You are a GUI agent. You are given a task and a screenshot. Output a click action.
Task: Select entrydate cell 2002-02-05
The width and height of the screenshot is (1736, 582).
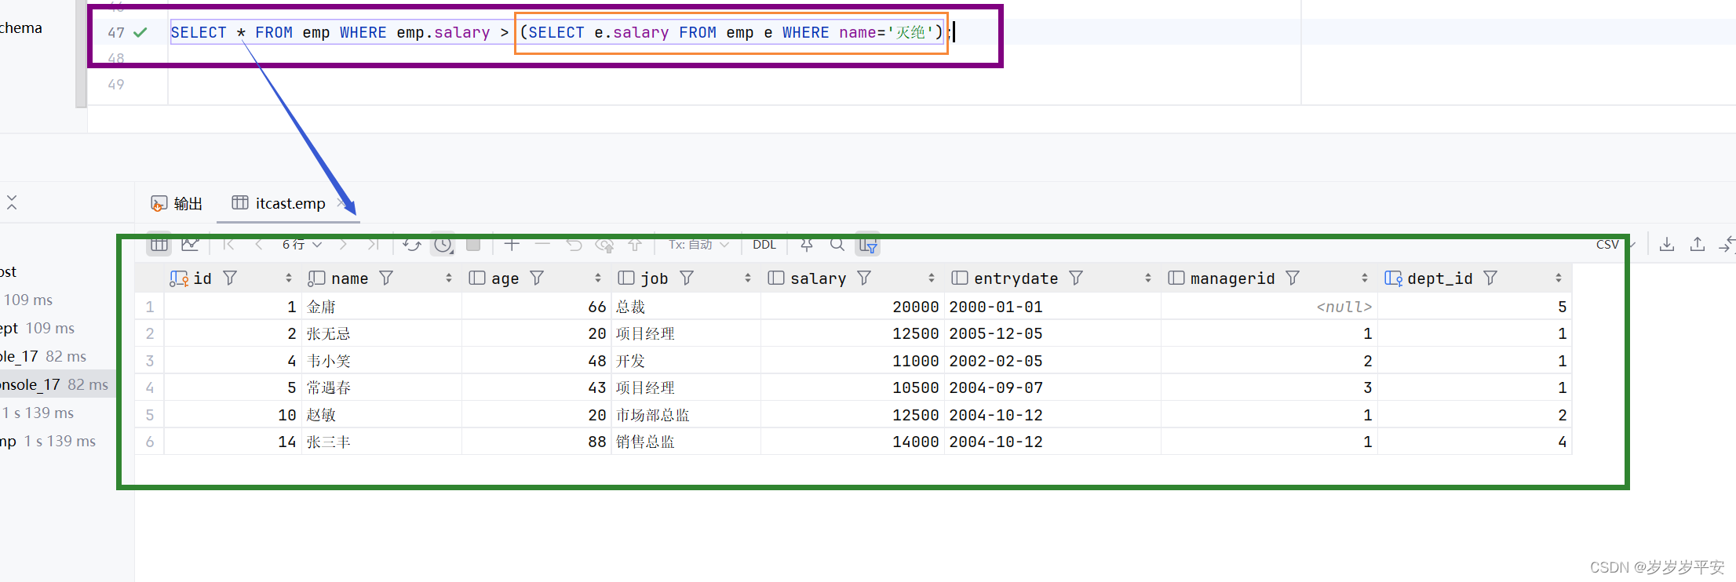coord(1052,361)
